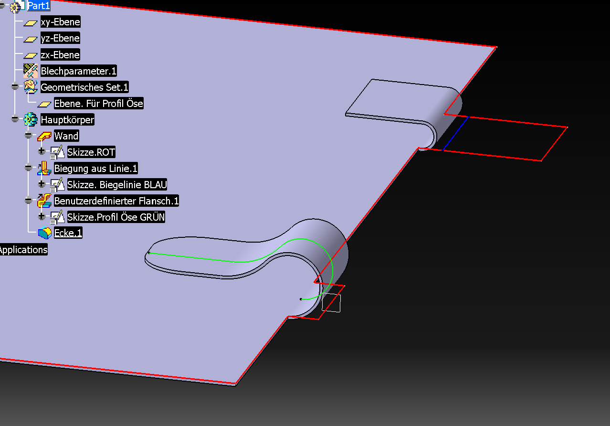Expand the Skizze.ROT node

(x=42, y=151)
